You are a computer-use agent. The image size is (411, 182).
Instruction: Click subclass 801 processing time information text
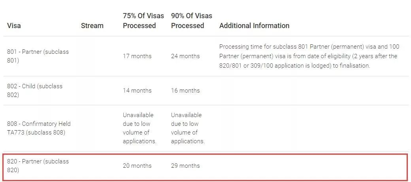click(x=308, y=56)
